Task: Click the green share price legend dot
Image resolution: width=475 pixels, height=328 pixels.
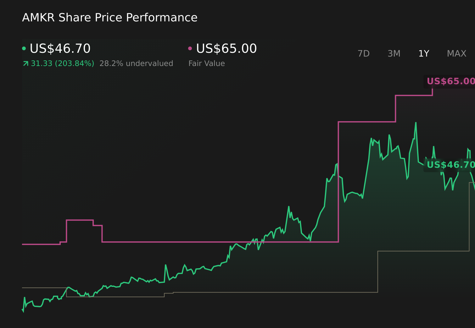Action: (x=24, y=48)
